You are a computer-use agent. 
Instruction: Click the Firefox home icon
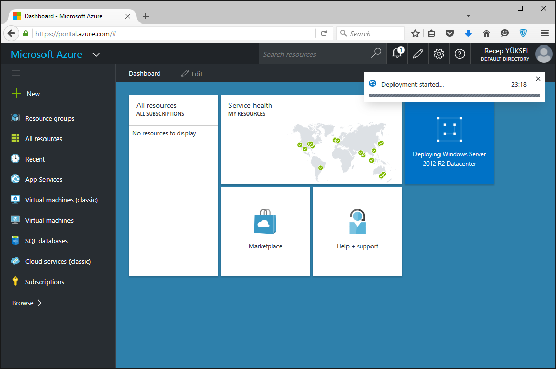click(486, 33)
